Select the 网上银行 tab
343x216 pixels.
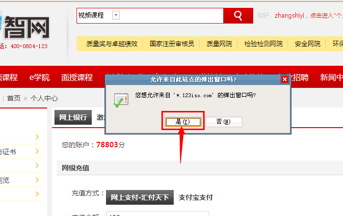[73, 117]
